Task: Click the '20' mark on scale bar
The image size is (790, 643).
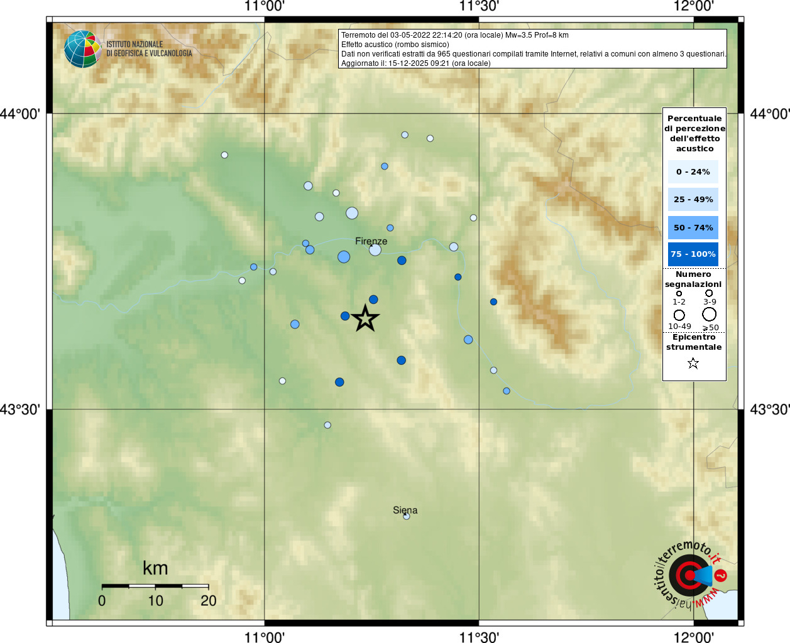Action: (x=209, y=600)
